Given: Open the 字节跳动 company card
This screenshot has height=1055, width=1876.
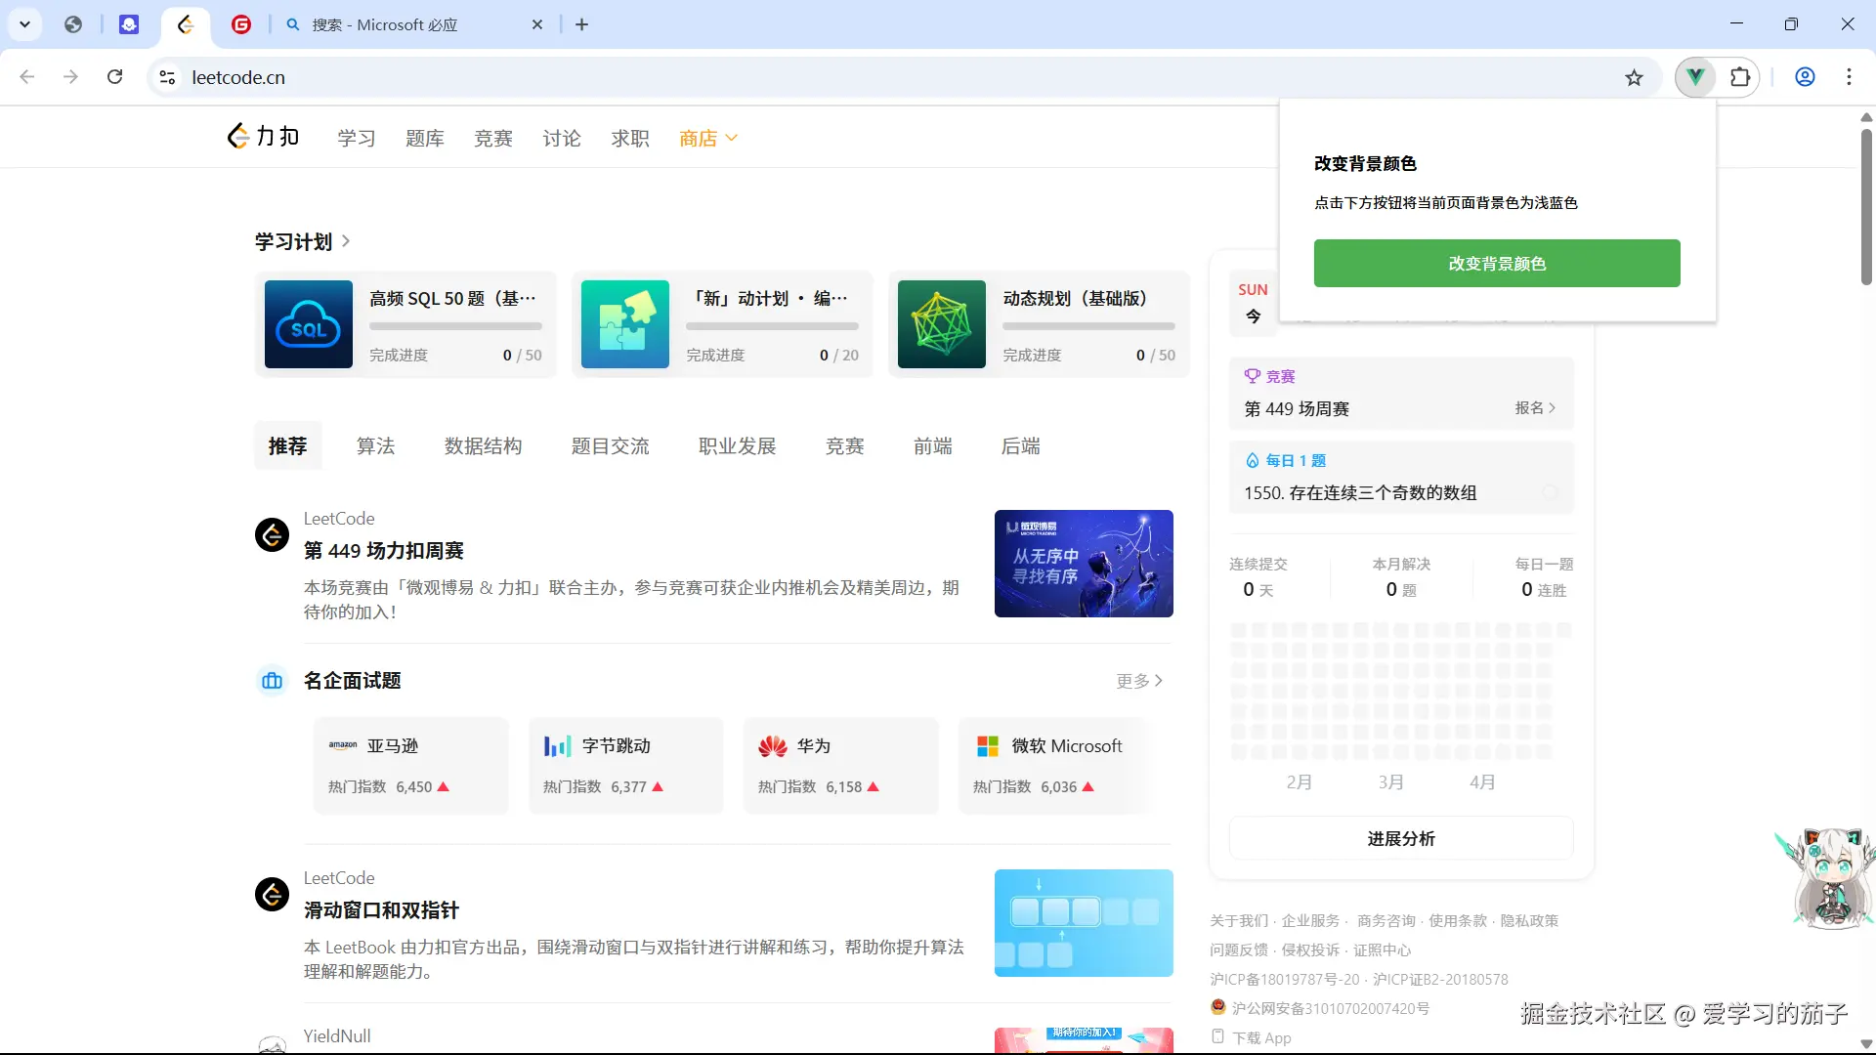Looking at the screenshot, I should tap(626, 765).
